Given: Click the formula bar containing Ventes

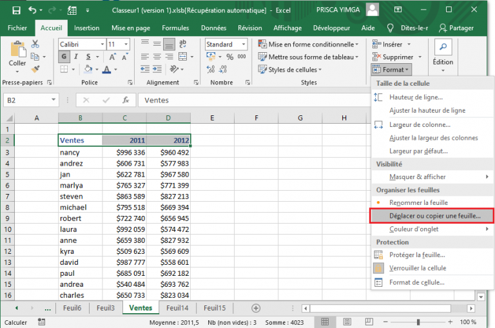Looking at the screenshot, I should point(254,100).
